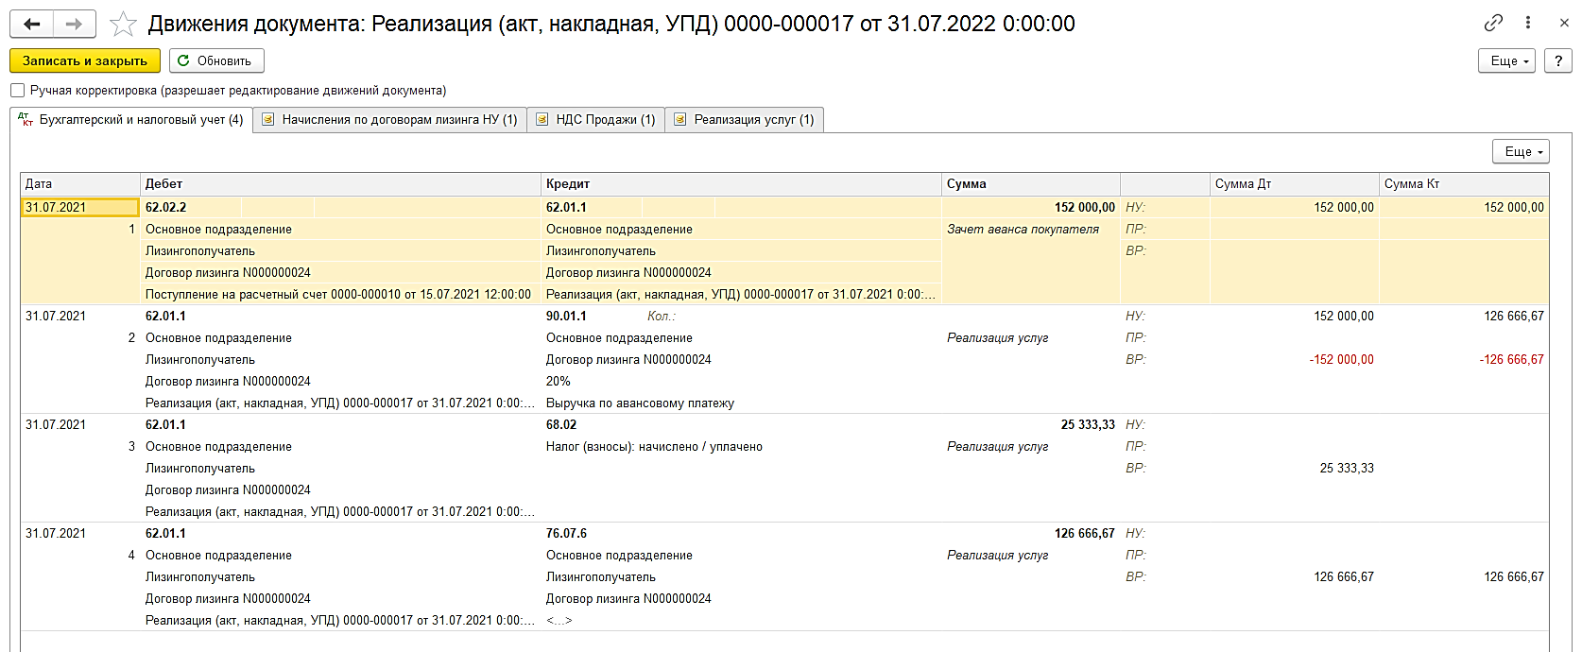Select the debit account 62.02.2 cell
This screenshot has width=1582, height=652.
[166, 208]
